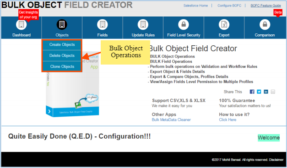This screenshot has width=287, height=168.
Task: Open the Export tab label
Action: point(224,35)
